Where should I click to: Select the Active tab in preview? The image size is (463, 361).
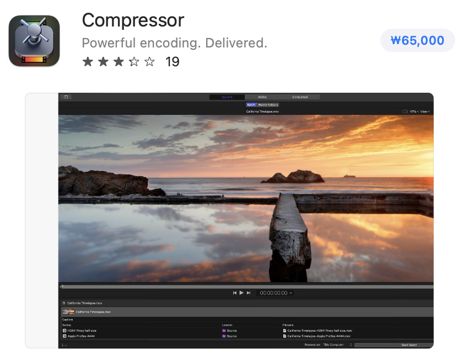coord(262,97)
